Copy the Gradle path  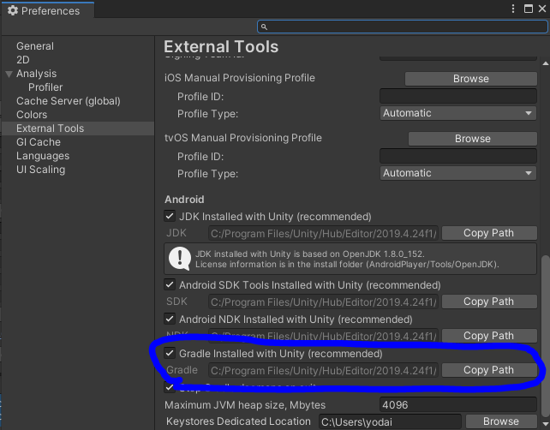click(x=488, y=370)
